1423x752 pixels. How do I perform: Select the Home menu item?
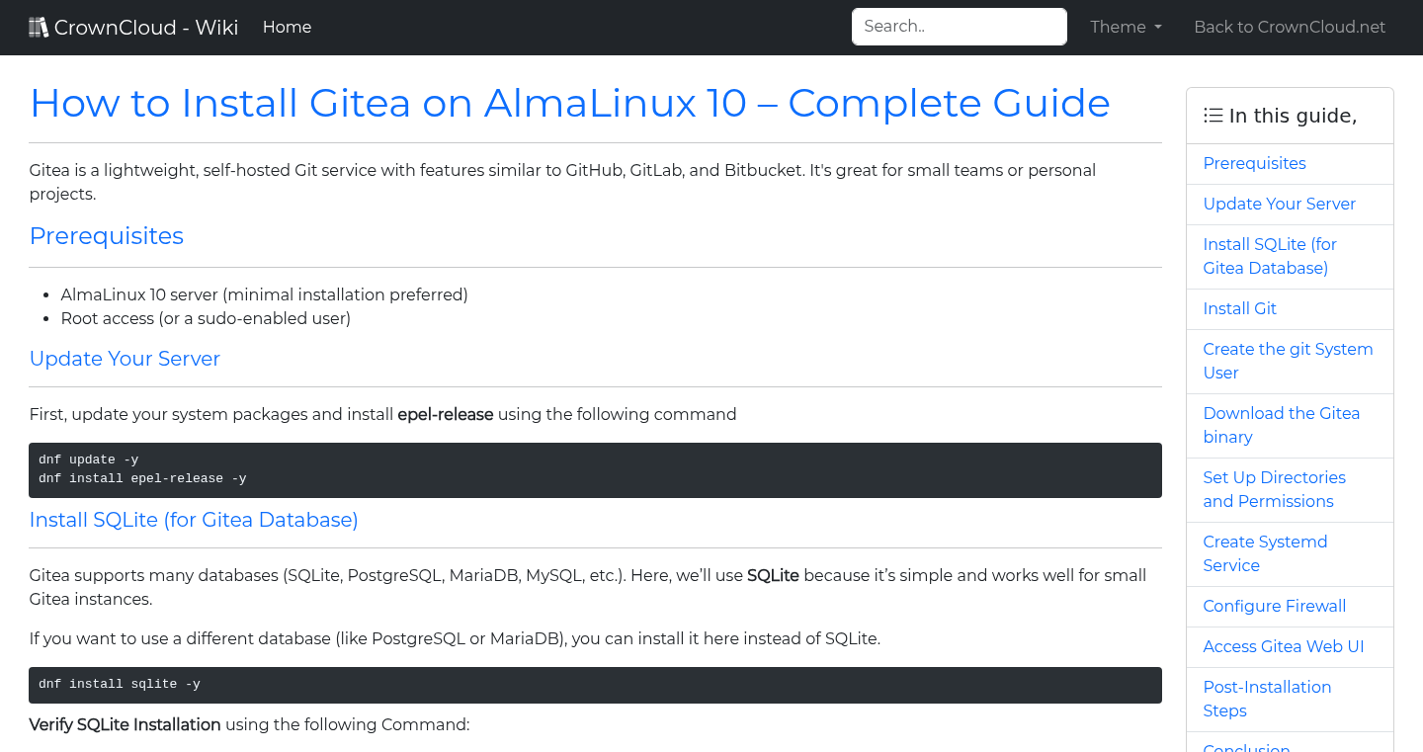(287, 27)
